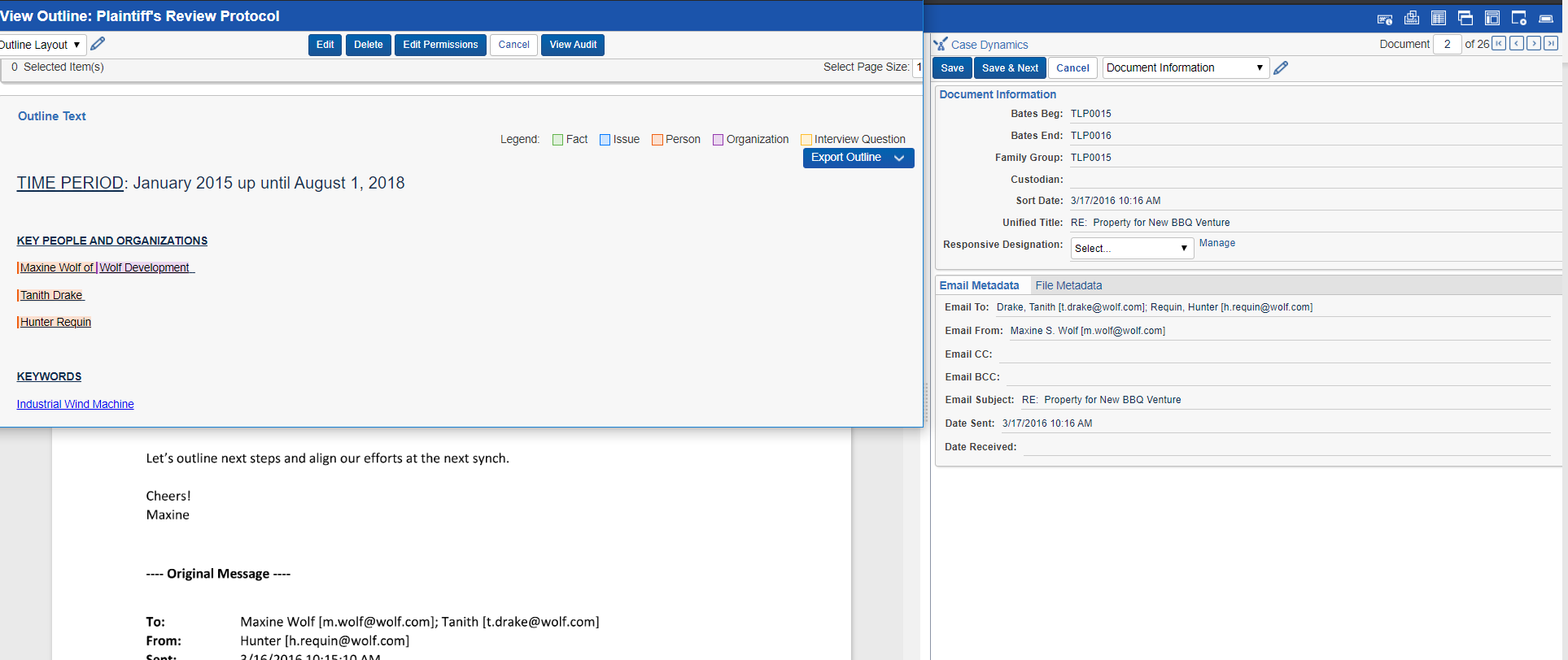Open the keyboard shortcuts info icon

[1384, 19]
